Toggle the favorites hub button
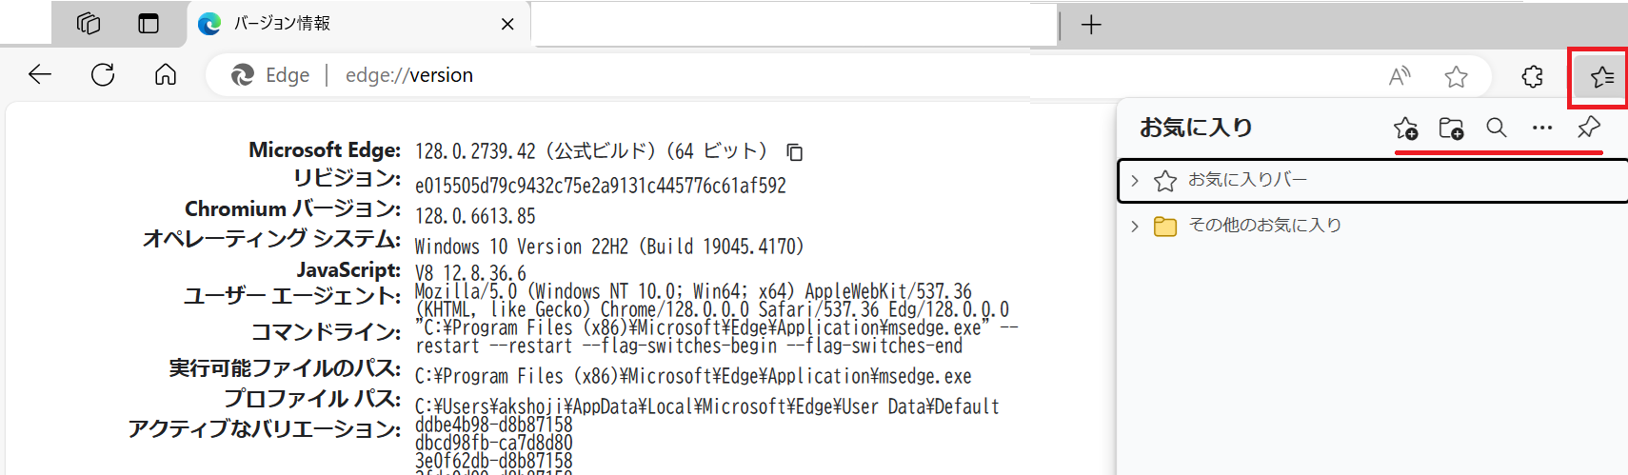 tap(1601, 76)
